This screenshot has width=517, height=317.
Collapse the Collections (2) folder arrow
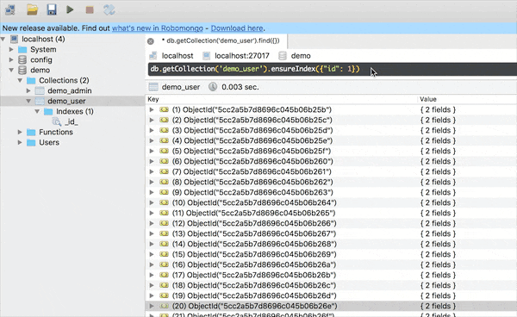pos(20,80)
